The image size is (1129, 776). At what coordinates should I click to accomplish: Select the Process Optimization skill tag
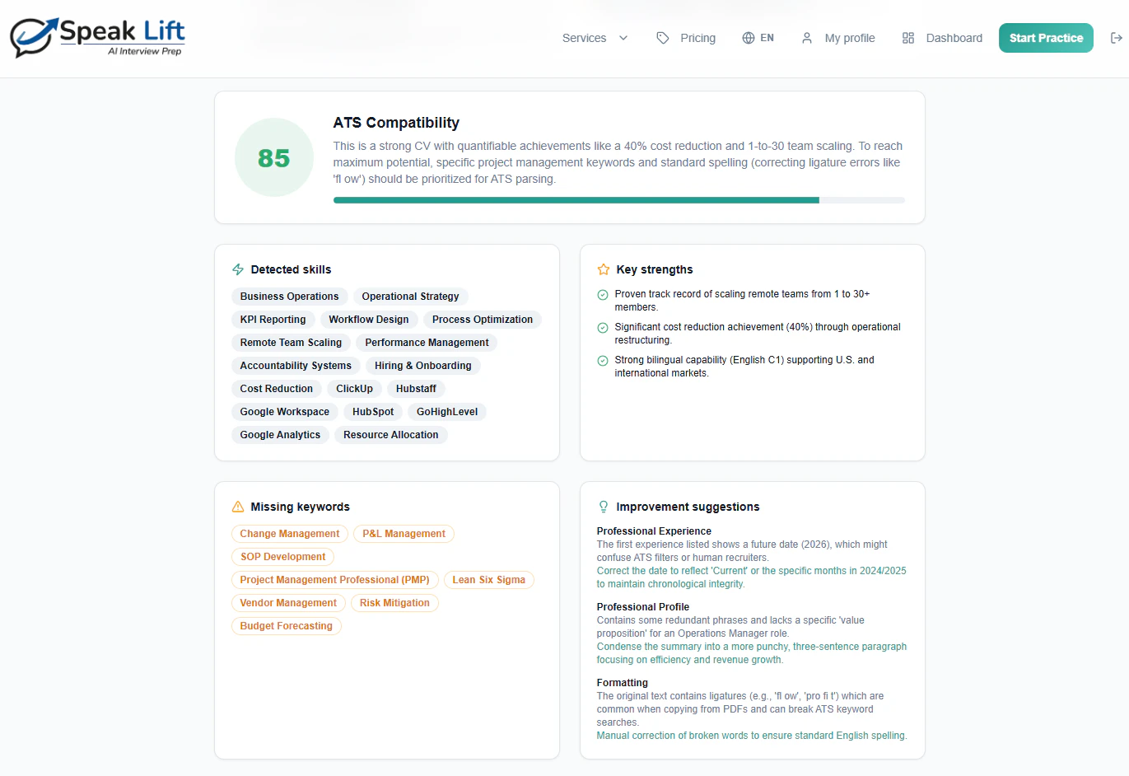483,320
